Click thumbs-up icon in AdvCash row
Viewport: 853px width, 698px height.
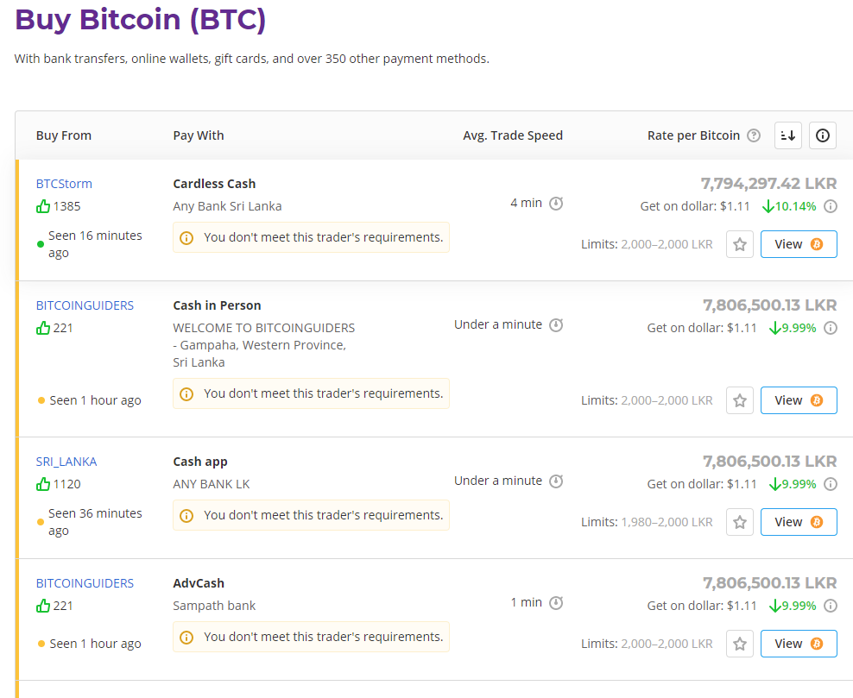(x=43, y=606)
